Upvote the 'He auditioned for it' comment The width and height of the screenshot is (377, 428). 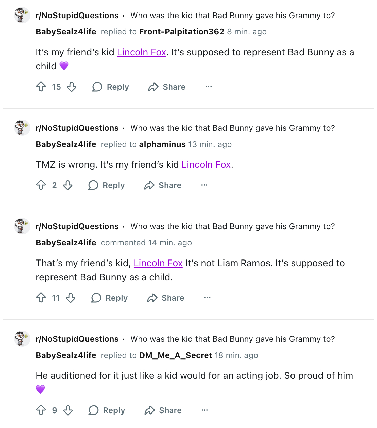click(41, 410)
